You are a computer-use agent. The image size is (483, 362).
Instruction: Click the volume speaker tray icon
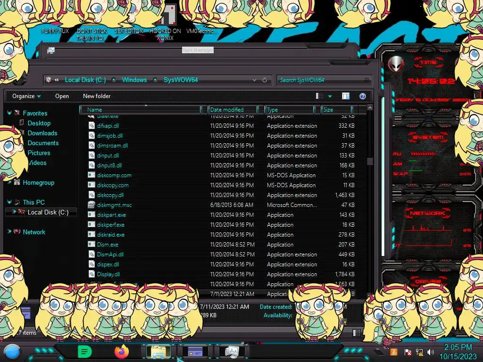pyautogui.click(x=431, y=352)
